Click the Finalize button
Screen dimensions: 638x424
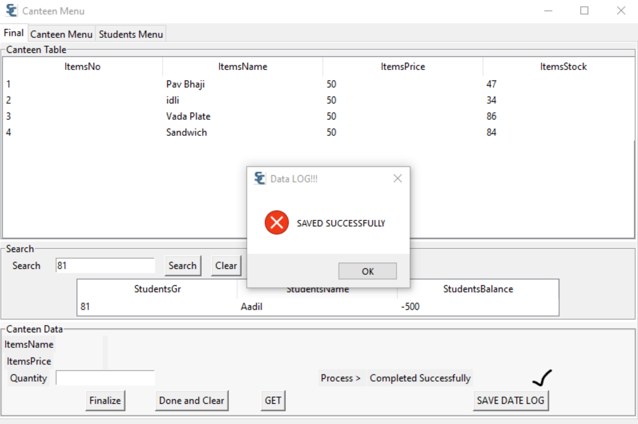click(105, 400)
